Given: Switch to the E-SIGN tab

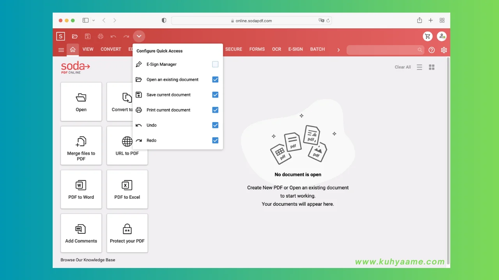Looking at the screenshot, I should tap(296, 49).
